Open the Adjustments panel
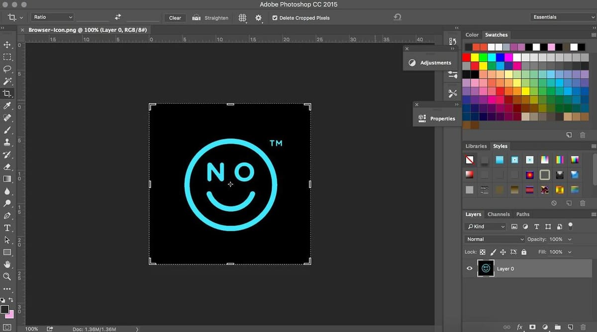The image size is (597, 332). click(430, 63)
